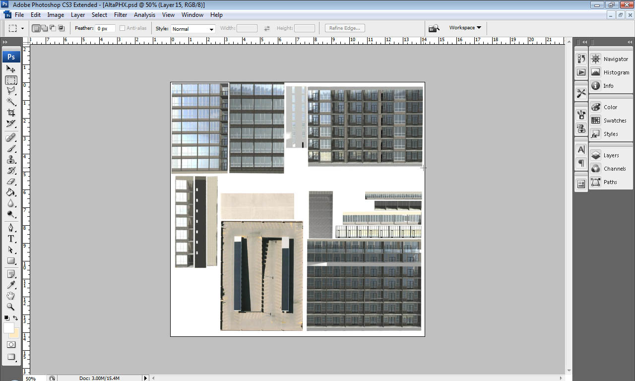Open the Style dropdown
Screen dimensions: 635x381
(193, 29)
